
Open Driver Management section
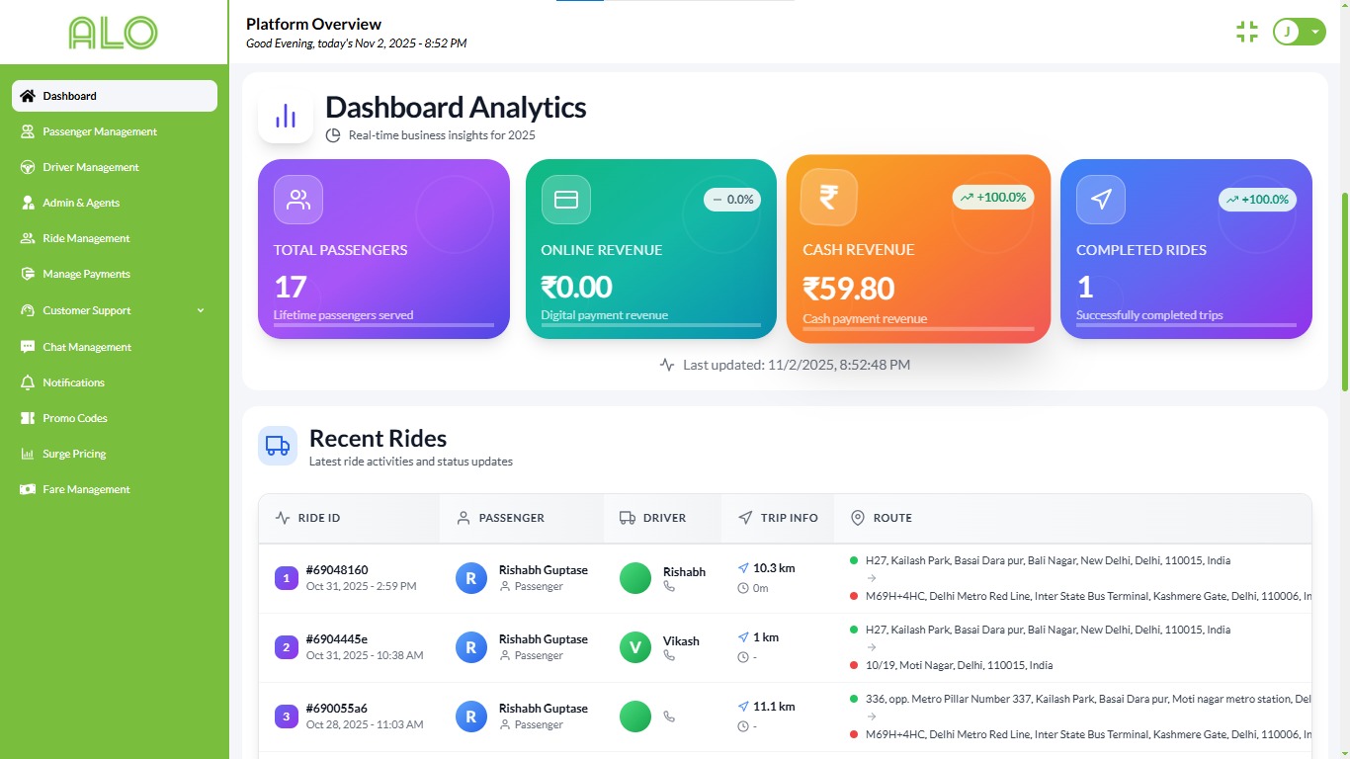[115, 167]
